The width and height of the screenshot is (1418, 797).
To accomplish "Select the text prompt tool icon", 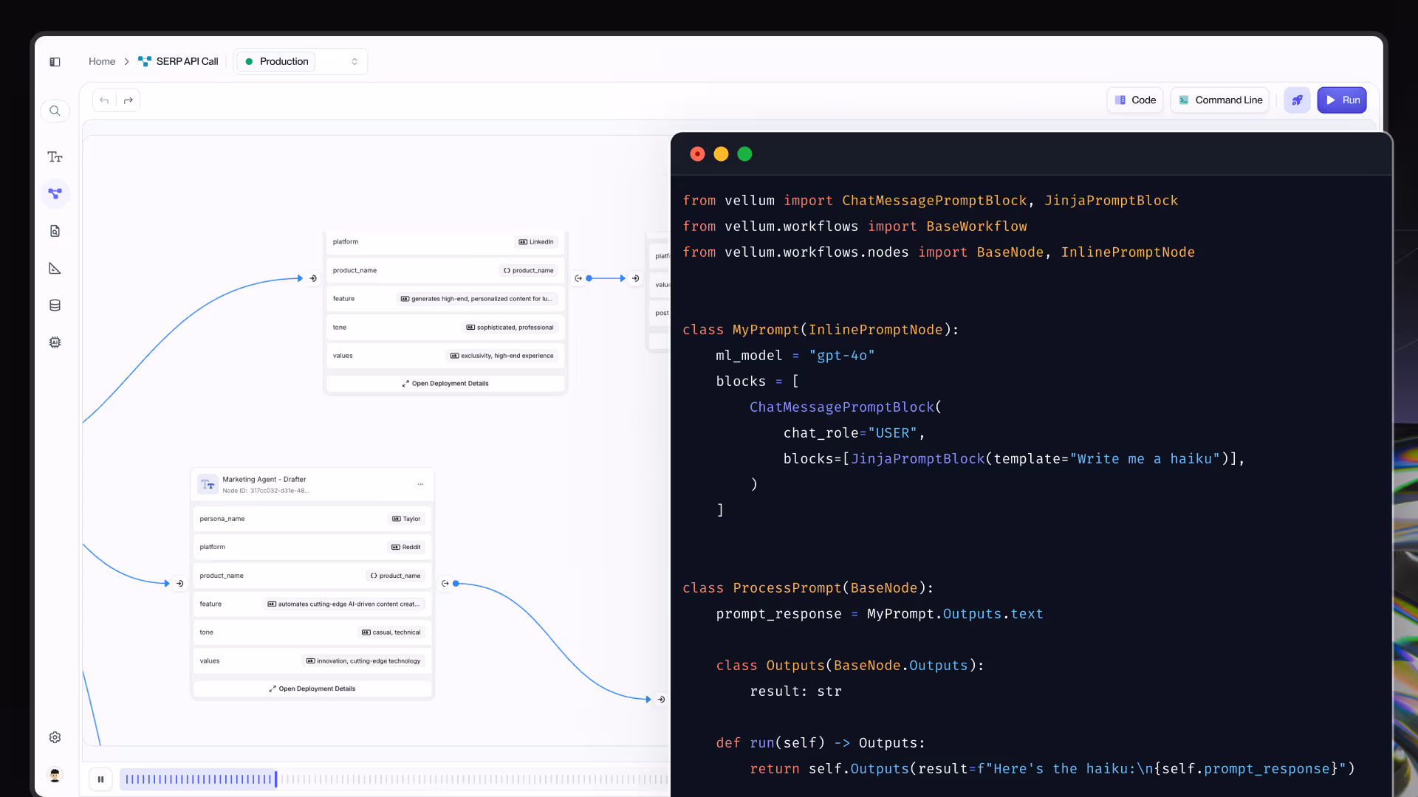I will tap(55, 157).
